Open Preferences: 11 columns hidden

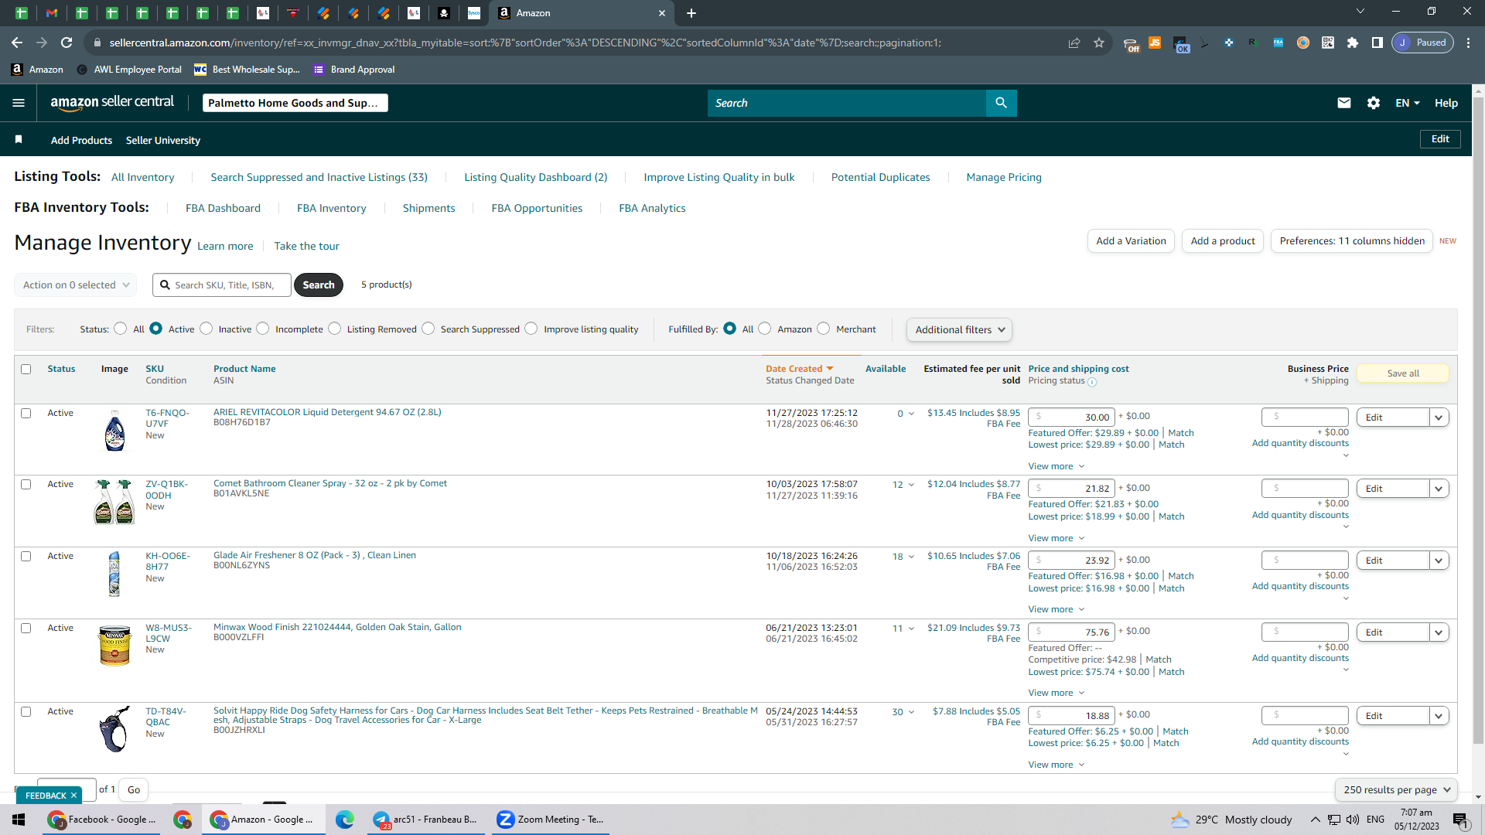coord(1352,241)
